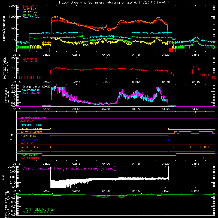Click the Flags axis label
The width and height of the screenshot is (218, 218).
pos(11,136)
